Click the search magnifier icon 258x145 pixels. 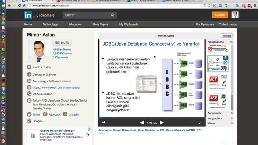point(112,15)
